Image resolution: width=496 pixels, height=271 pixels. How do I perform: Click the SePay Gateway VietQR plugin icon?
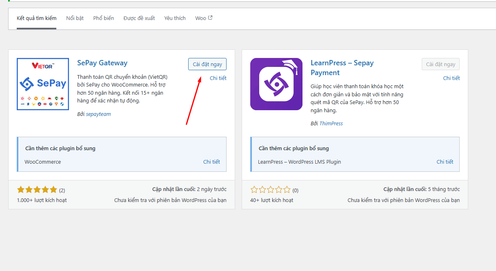pos(43,84)
